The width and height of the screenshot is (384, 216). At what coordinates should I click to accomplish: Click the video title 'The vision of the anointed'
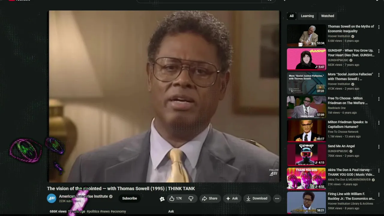click(x=121, y=188)
